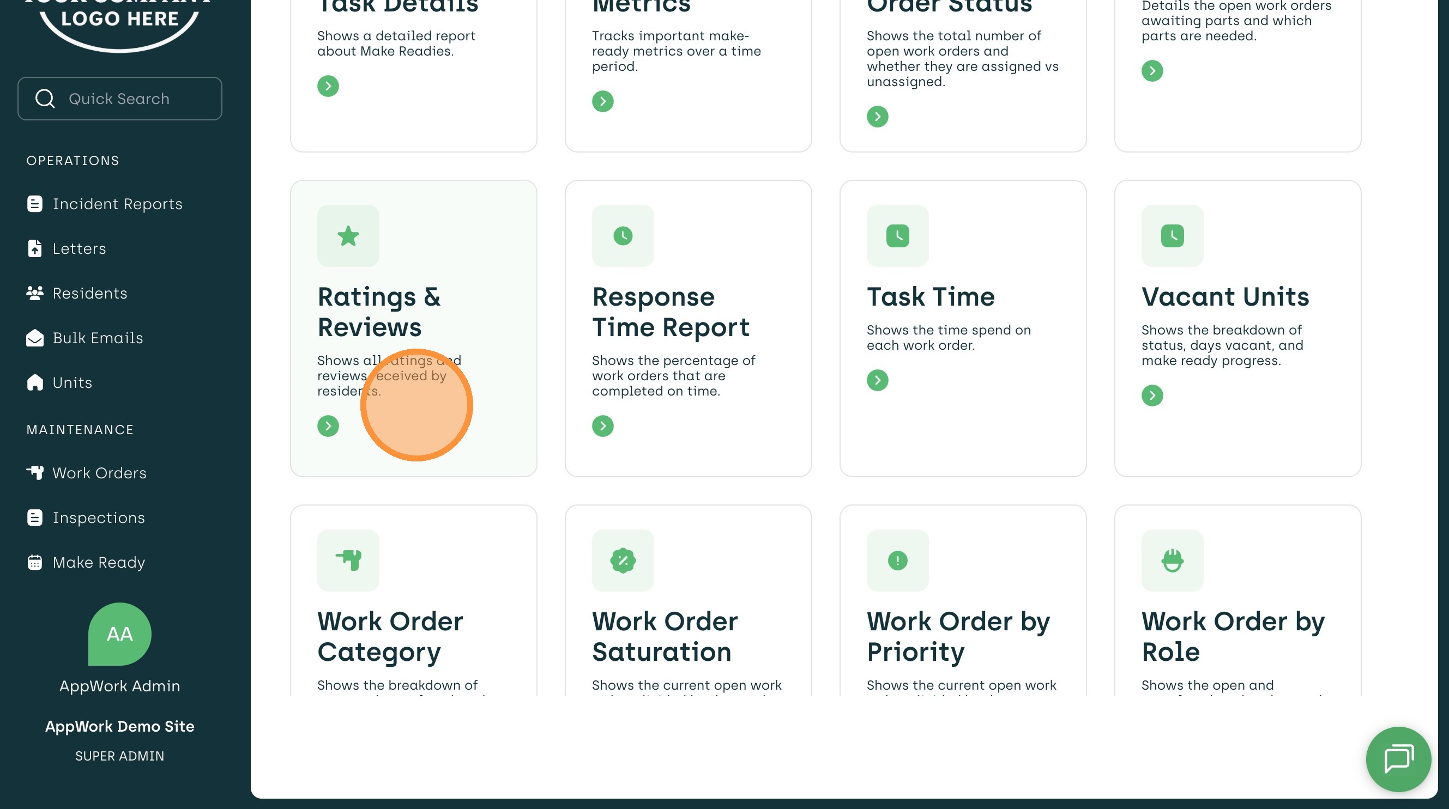1449x809 pixels.
Task: Click the hard hat icon on Work Order by Role
Action: pyautogui.click(x=1172, y=561)
